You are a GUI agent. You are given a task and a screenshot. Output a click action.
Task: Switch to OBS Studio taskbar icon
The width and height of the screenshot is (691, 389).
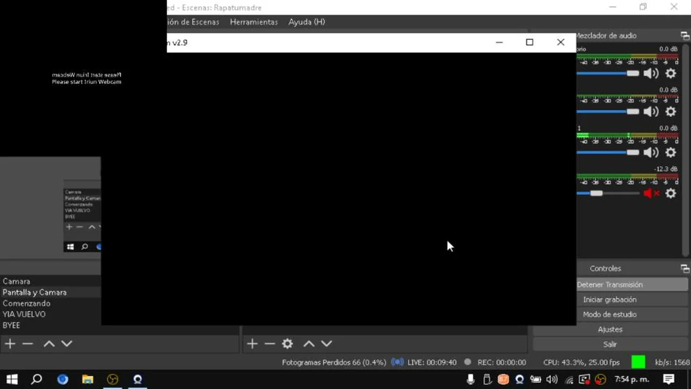(112, 379)
